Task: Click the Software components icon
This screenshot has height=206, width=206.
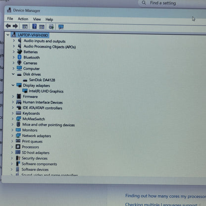Action: [18, 163]
